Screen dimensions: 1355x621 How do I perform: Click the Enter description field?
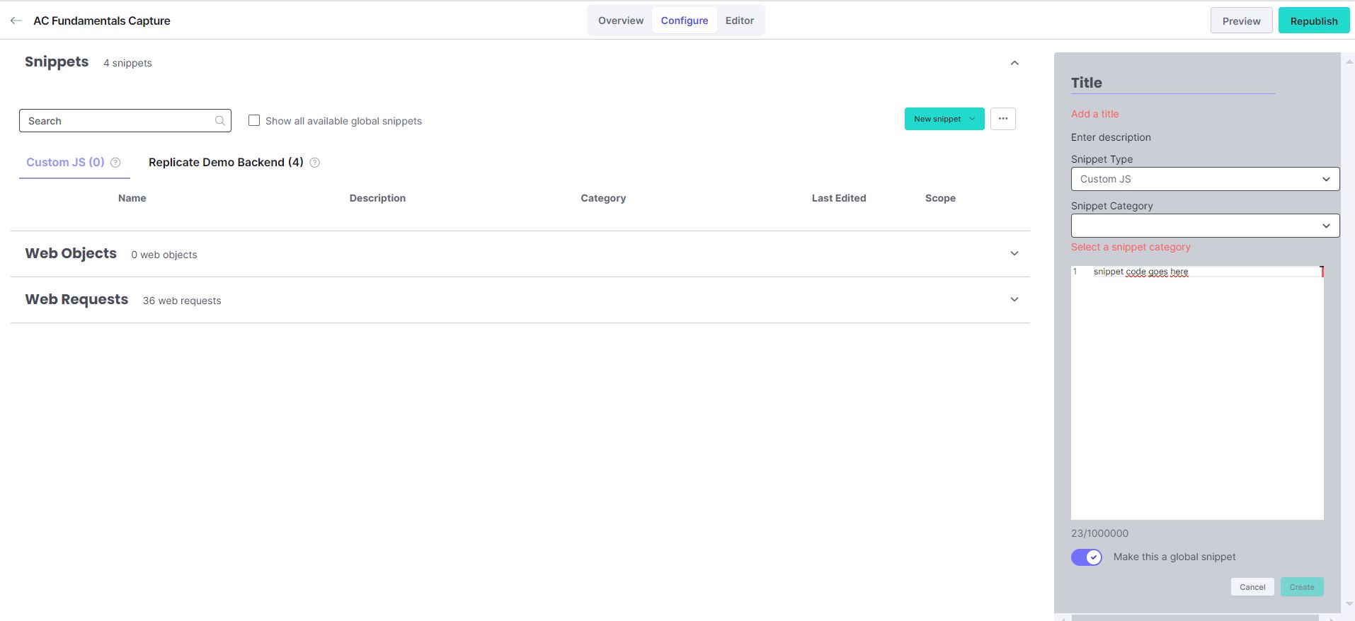(x=1111, y=137)
